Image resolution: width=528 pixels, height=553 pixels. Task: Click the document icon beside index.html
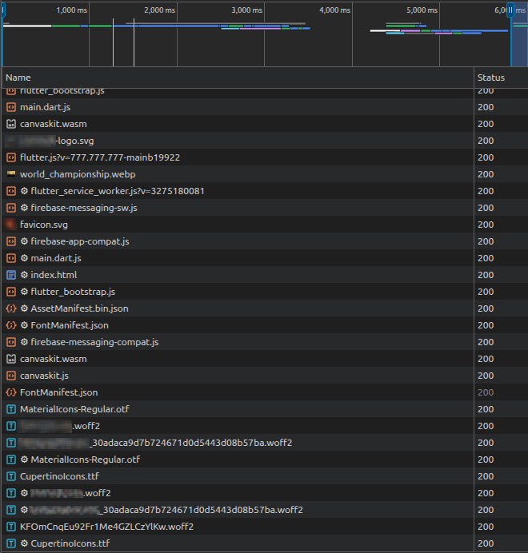11,275
